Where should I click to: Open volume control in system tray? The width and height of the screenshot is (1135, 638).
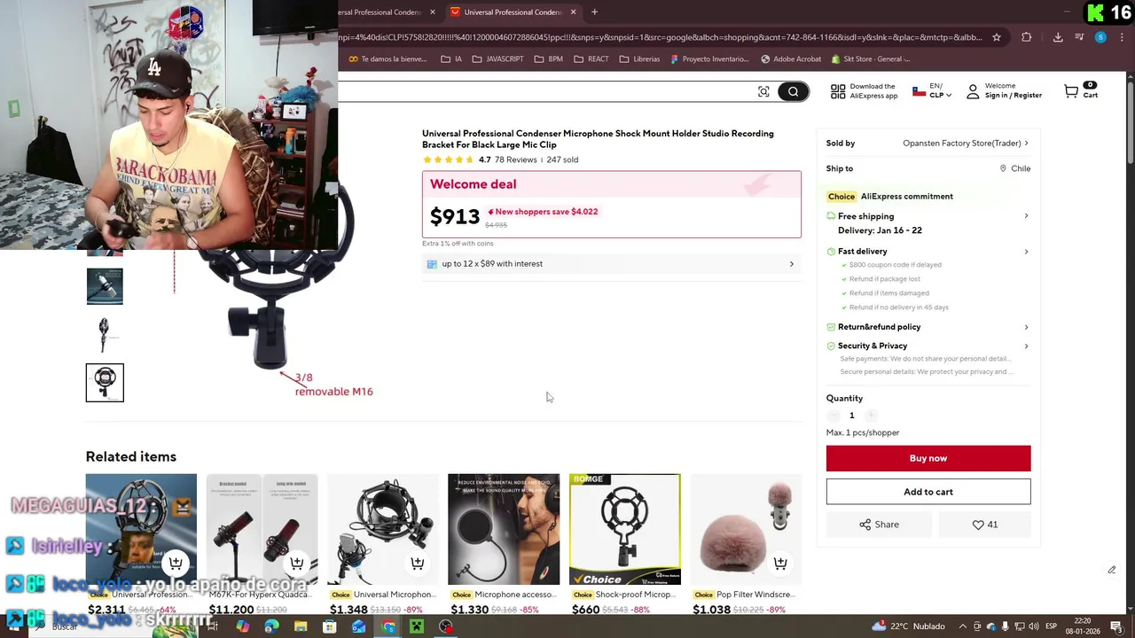(x=1033, y=626)
